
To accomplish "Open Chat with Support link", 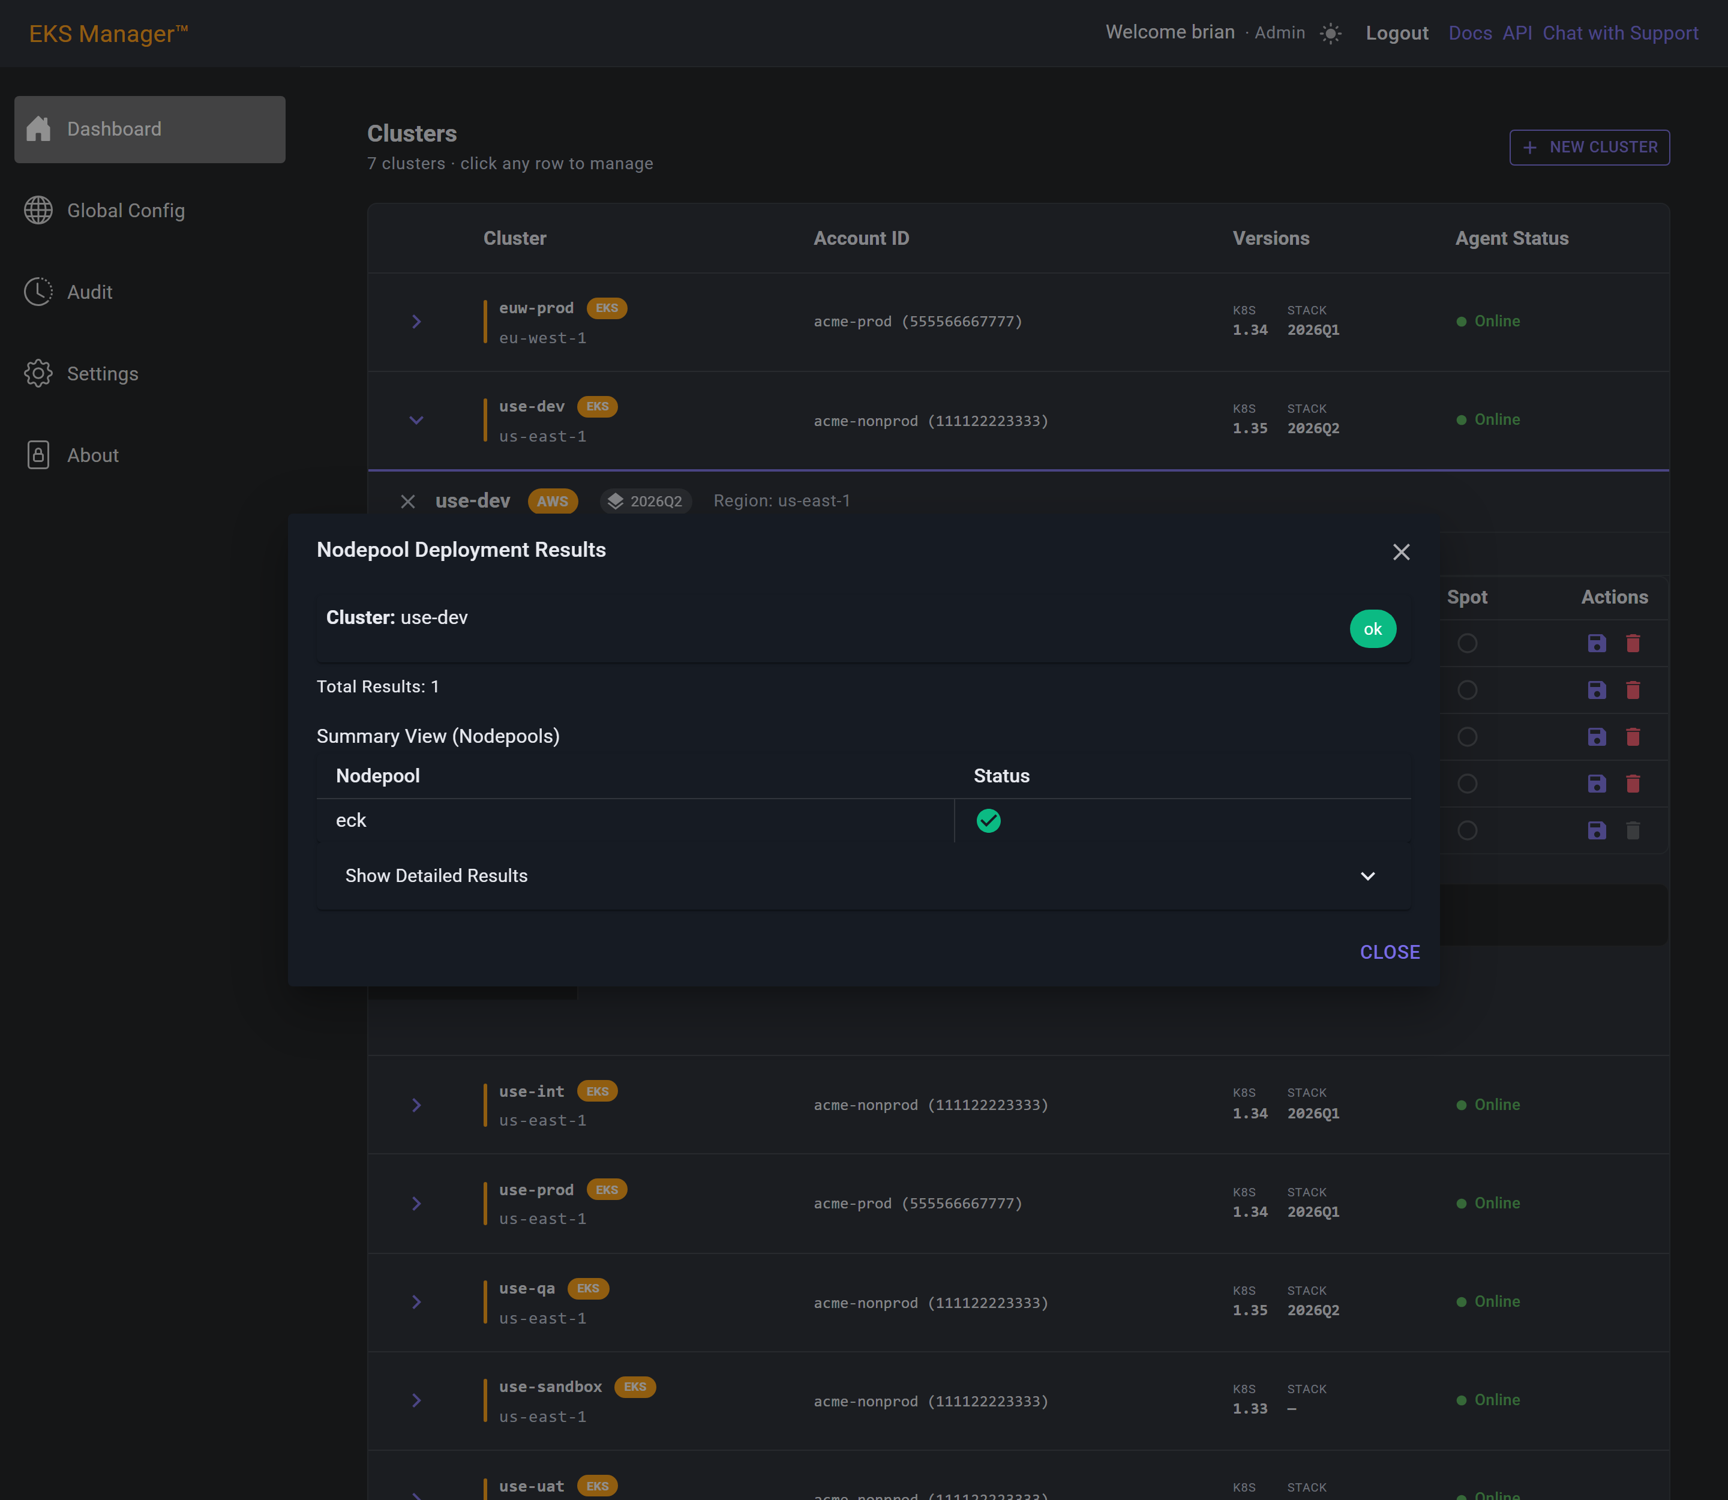I will 1620,34.
